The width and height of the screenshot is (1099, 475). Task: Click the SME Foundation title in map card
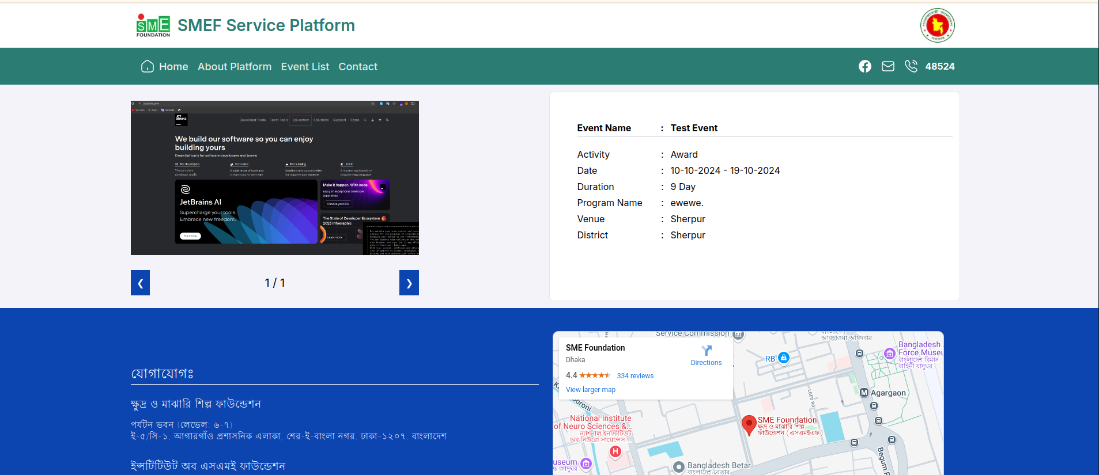pyautogui.click(x=595, y=348)
